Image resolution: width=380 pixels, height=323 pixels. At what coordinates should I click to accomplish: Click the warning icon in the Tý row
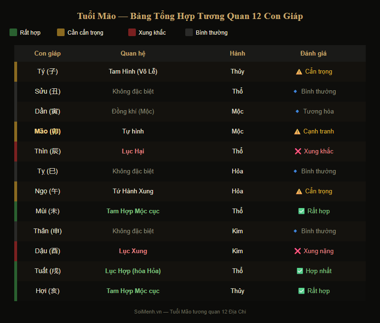[x=299, y=72]
